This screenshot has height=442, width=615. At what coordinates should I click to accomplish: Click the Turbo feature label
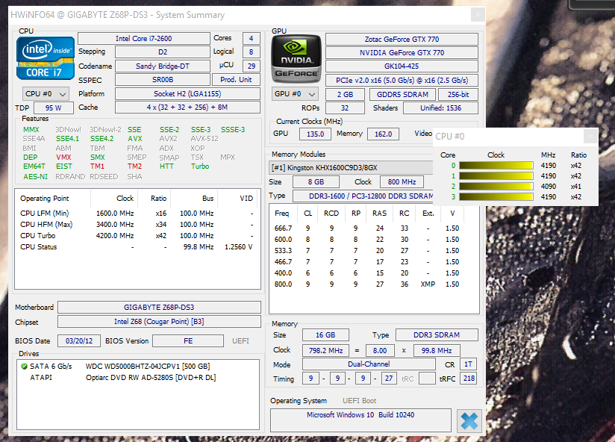(200, 166)
